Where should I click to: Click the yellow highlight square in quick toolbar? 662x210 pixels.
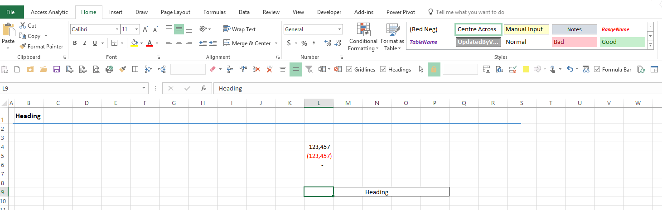coord(526,69)
